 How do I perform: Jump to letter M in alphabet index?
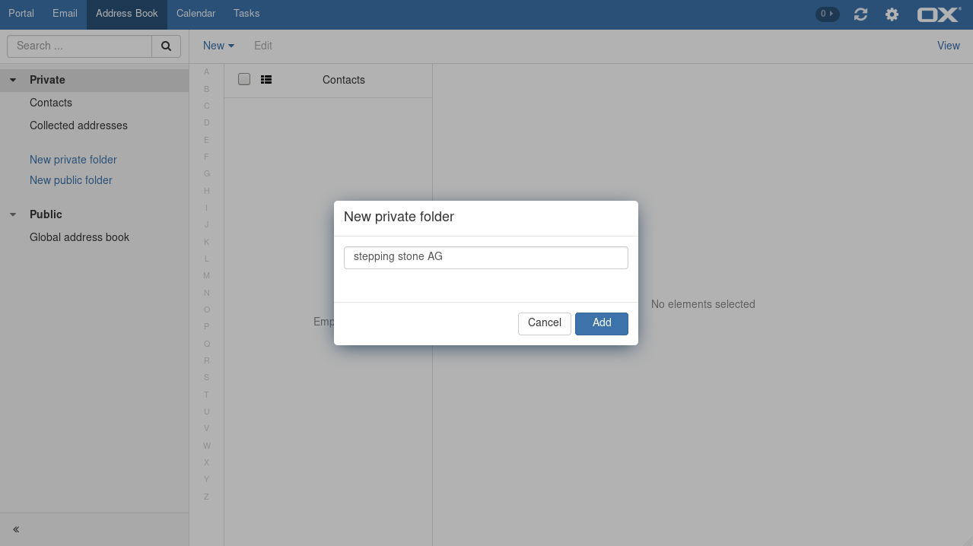pyautogui.click(x=206, y=275)
